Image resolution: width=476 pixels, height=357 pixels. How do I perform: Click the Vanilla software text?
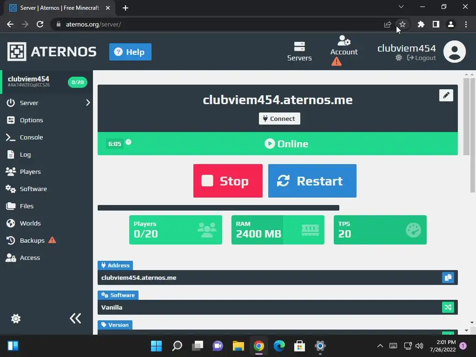point(112,307)
